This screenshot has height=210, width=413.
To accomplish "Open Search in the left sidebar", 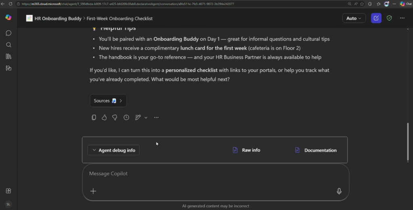I will coord(8,45).
